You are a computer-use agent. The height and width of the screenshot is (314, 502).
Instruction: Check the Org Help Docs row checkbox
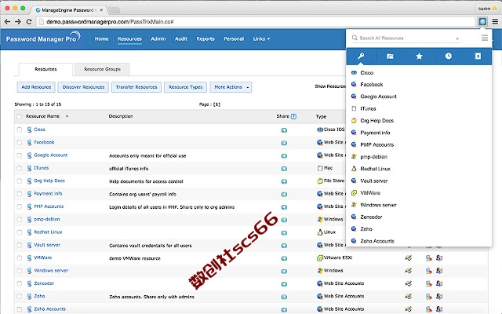(19, 181)
